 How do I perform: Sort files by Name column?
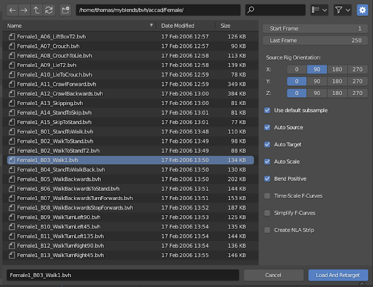[80, 26]
